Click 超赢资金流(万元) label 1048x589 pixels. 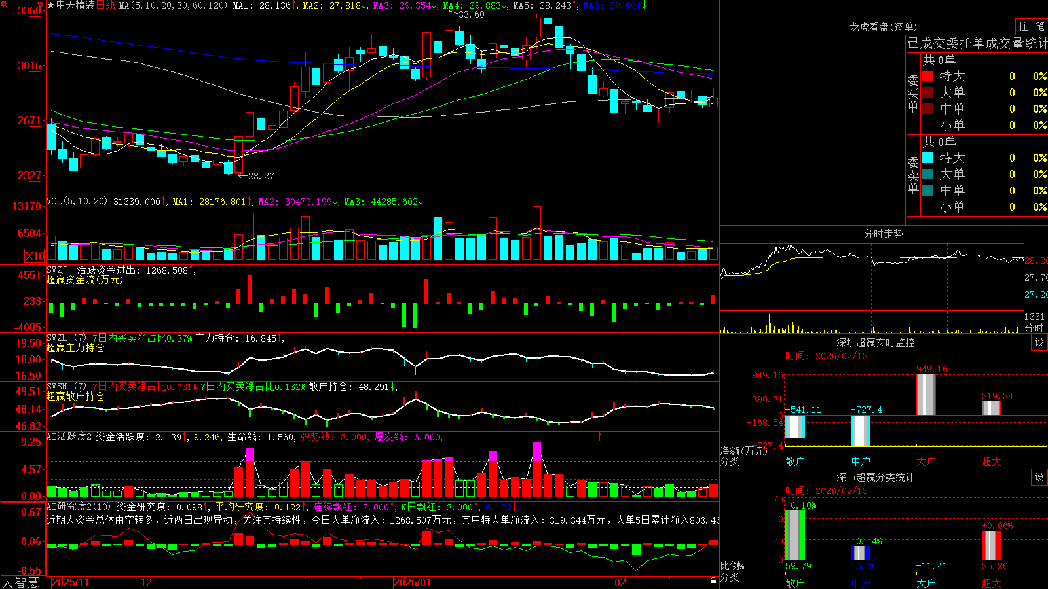click(84, 279)
